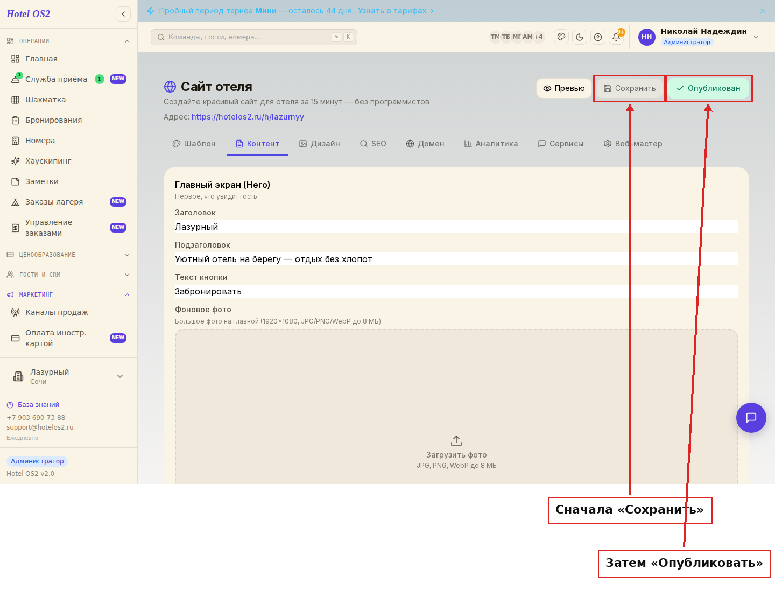The image size is (775, 590).
Task: Click the Сохранить button
Action: point(630,88)
